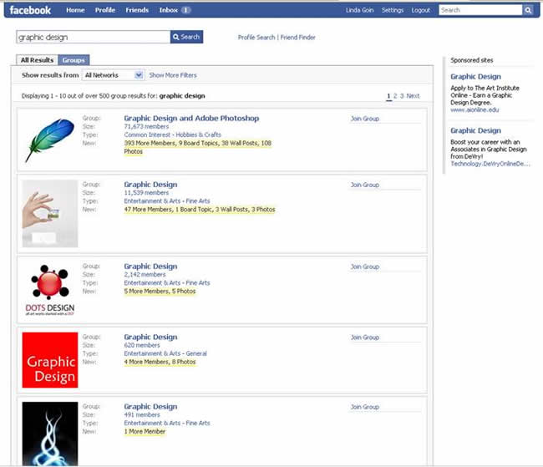Open the Friend Finder link
The image size is (543, 467).
pos(298,37)
